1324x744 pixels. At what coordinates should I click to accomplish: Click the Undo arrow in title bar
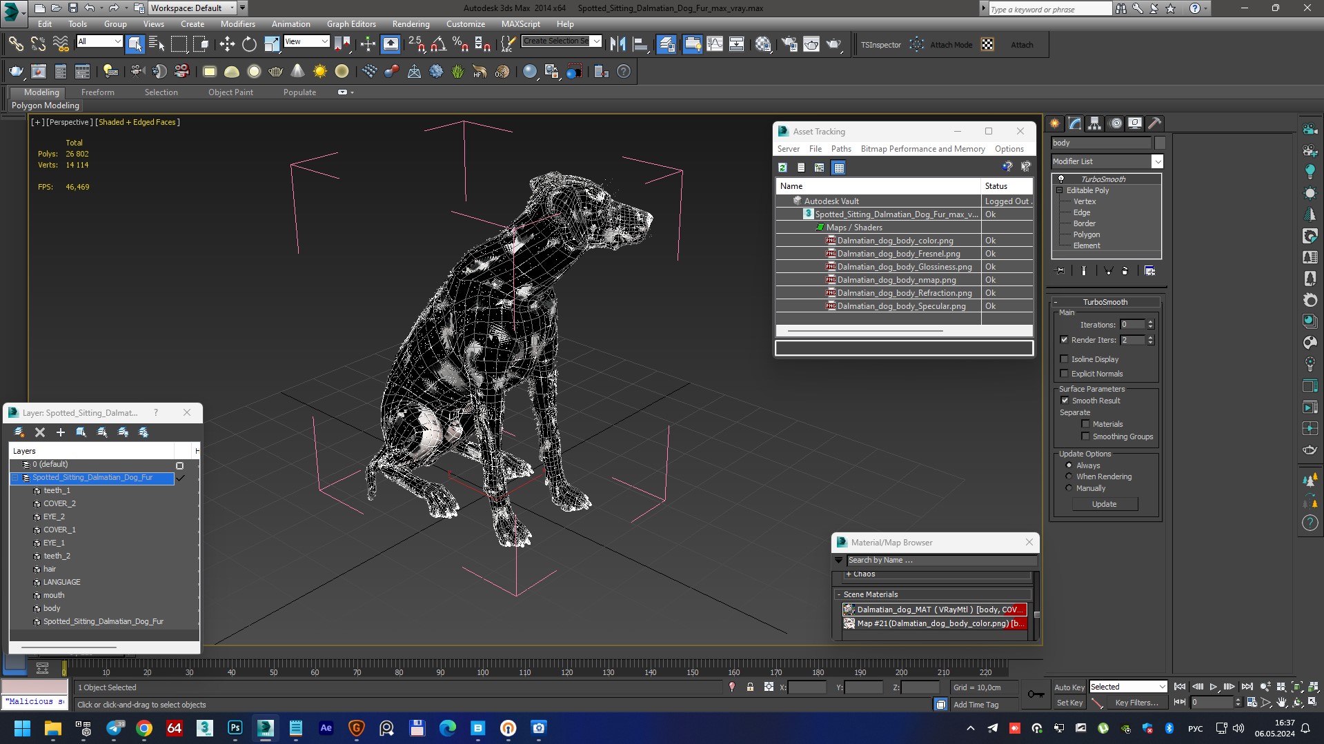pyautogui.click(x=90, y=8)
